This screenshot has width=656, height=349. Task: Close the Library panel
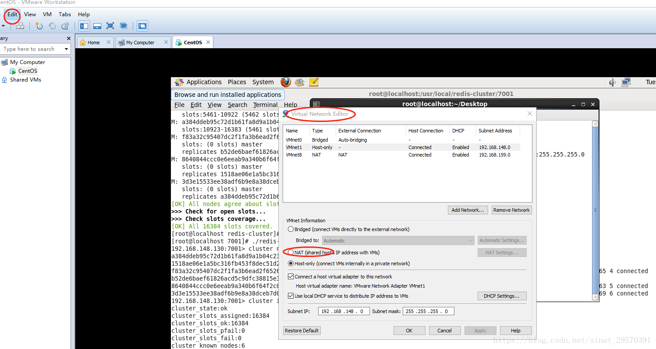tap(68, 38)
